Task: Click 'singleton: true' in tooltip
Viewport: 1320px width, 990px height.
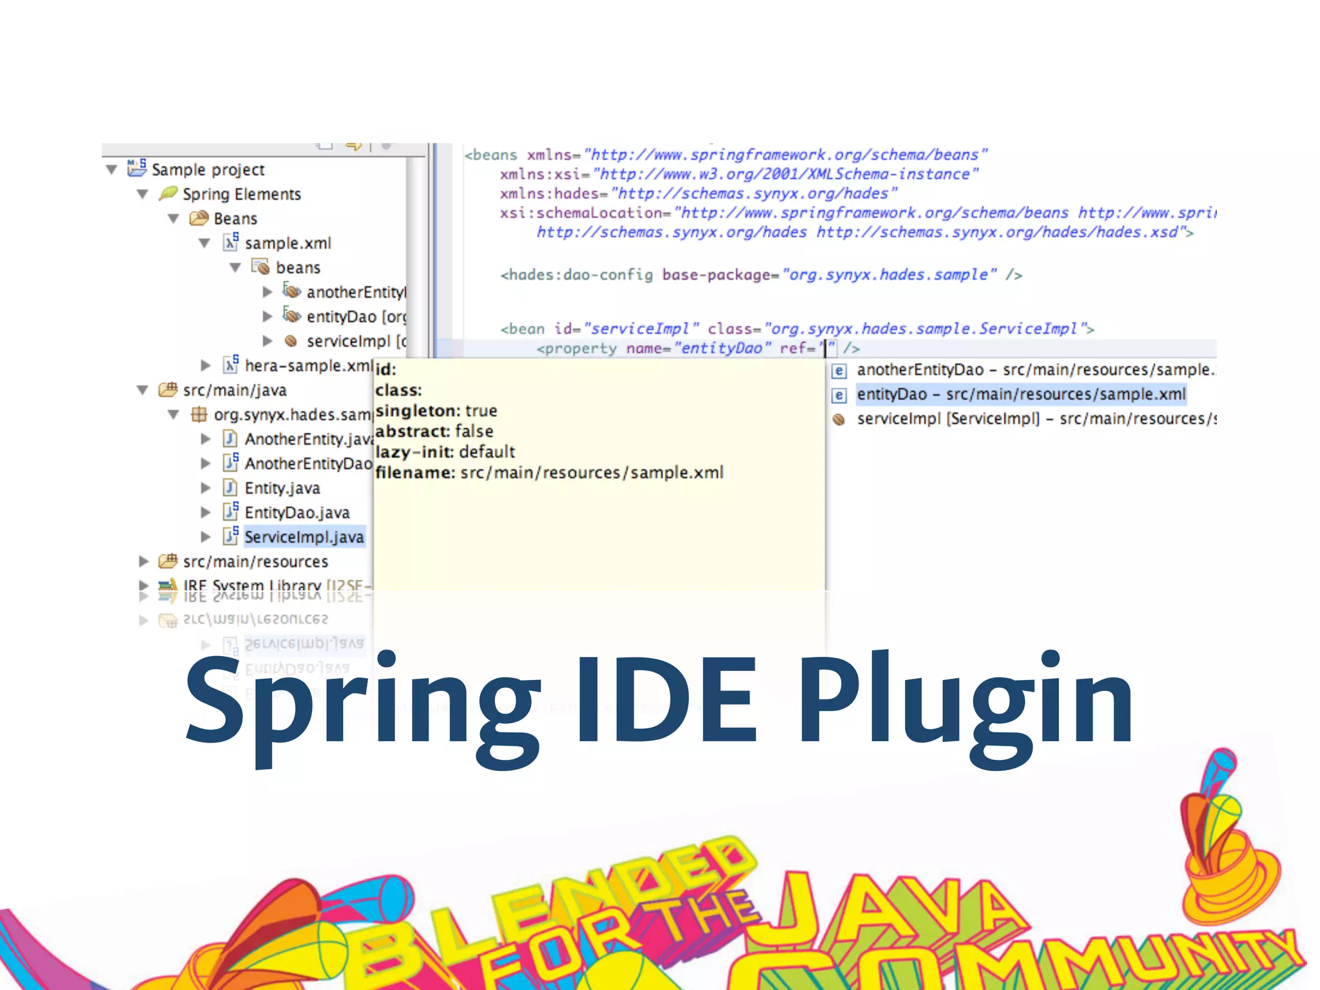Action: tap(436, 411)
